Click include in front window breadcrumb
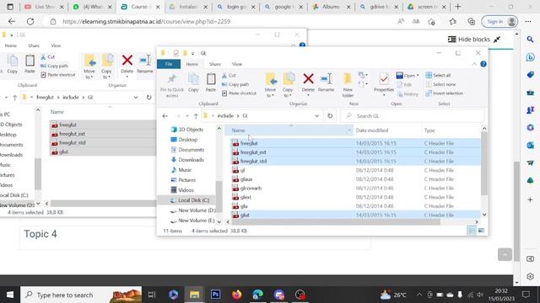Viewport: 540px width, 303px height. click(225, 116)
